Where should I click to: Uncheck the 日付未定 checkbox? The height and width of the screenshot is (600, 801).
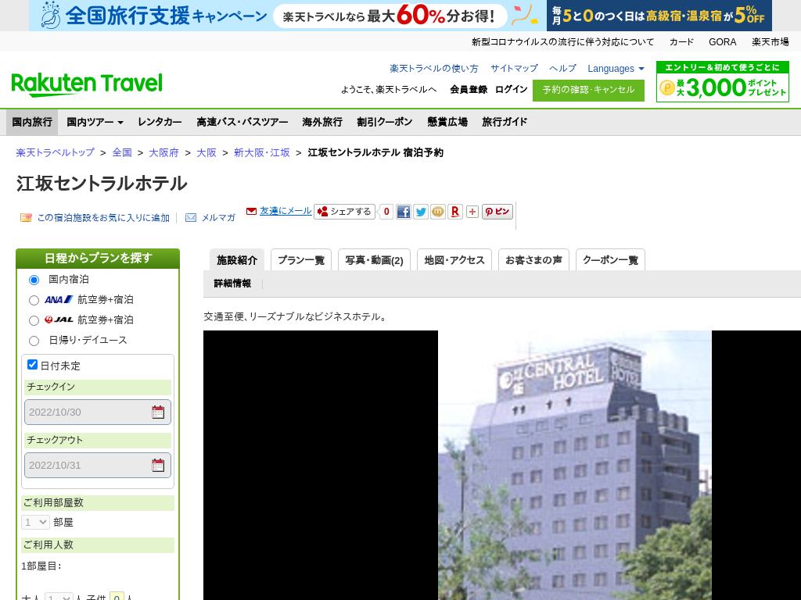(32, 364)
